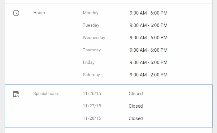Image resolution: width=217 pixels, height=133 pixels.
Task: Select Closed status for 11/27/15
Action: click(x=136, y=106)
